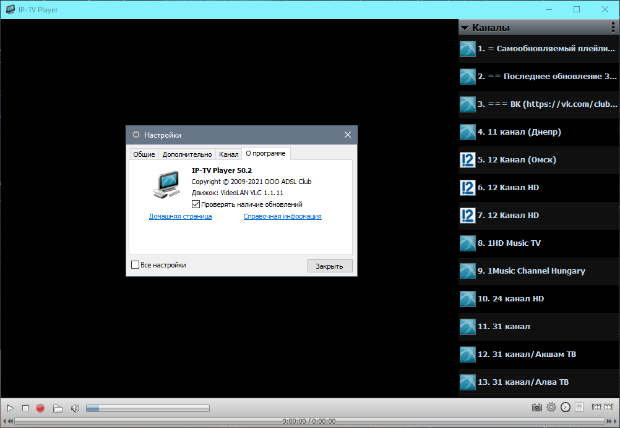The width and height of the screenshot is (620, 428).
Task: Select entry 2. Последнее обновление
Action: [539, 76]
